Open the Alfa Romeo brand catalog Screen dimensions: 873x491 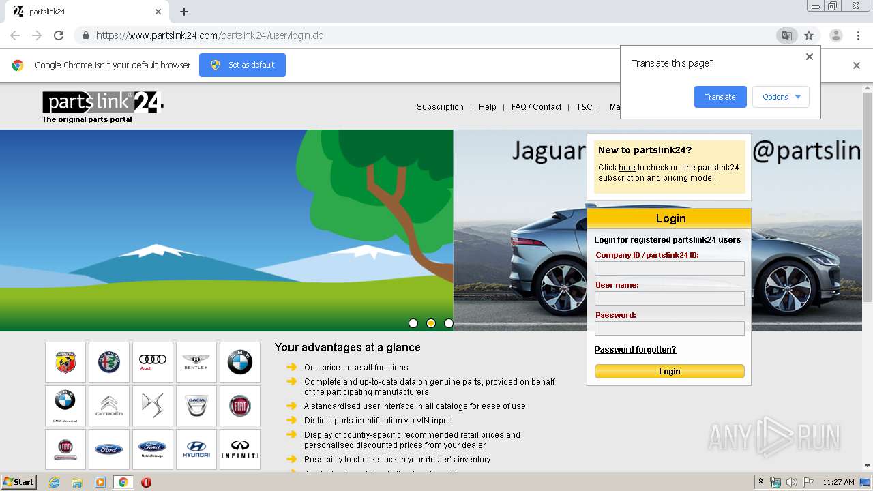109,362
